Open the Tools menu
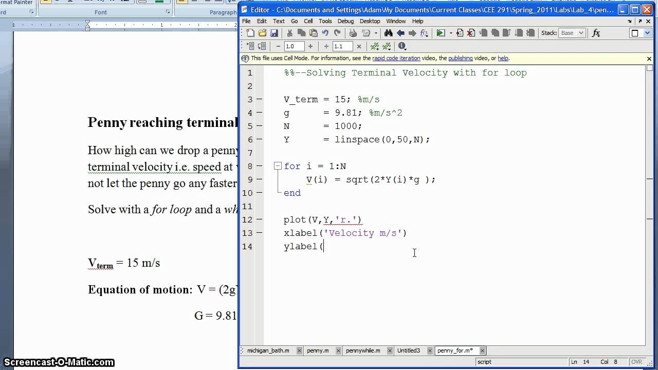This screenshot has height=370, width=658. pyautogui.click(x=325, y=21)
